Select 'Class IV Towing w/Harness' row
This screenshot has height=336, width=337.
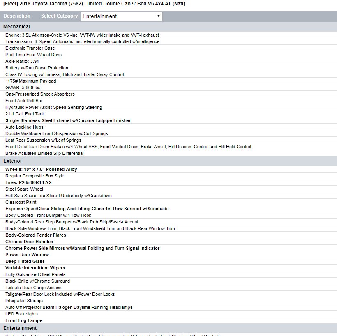[x=168, y=74]
